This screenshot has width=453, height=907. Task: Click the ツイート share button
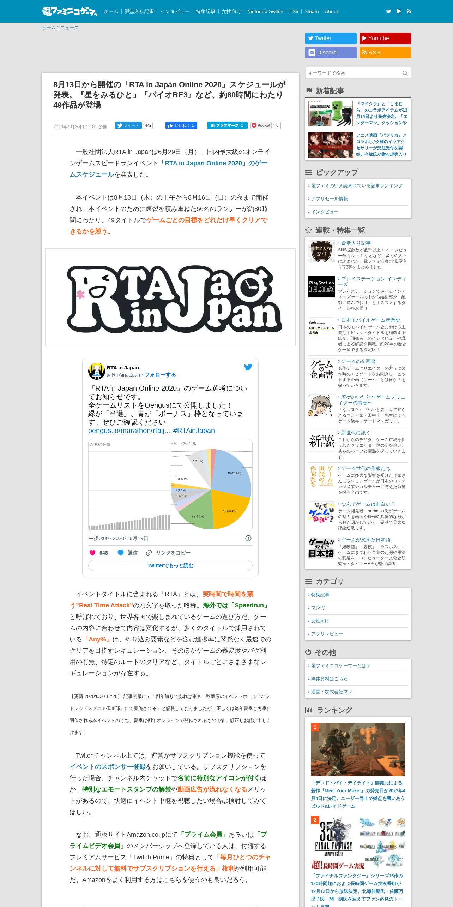tap(128, 125)
